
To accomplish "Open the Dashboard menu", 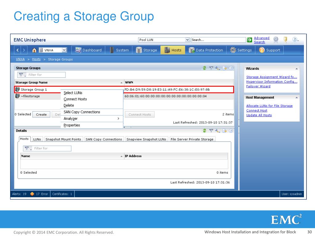I will 88,50.
